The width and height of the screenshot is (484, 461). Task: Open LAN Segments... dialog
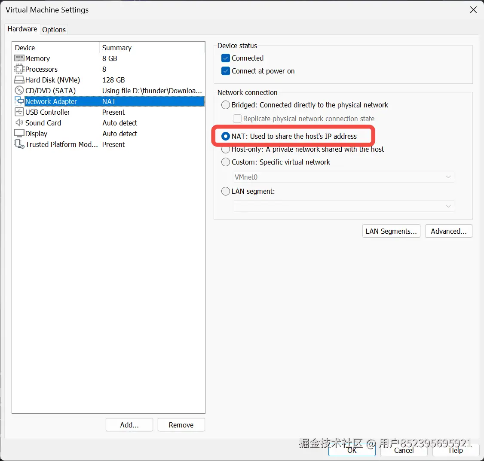391,231
